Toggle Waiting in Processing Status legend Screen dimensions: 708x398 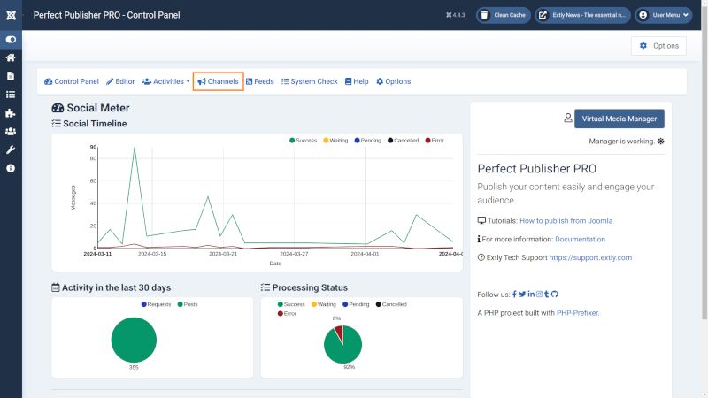tap(324, 304)
